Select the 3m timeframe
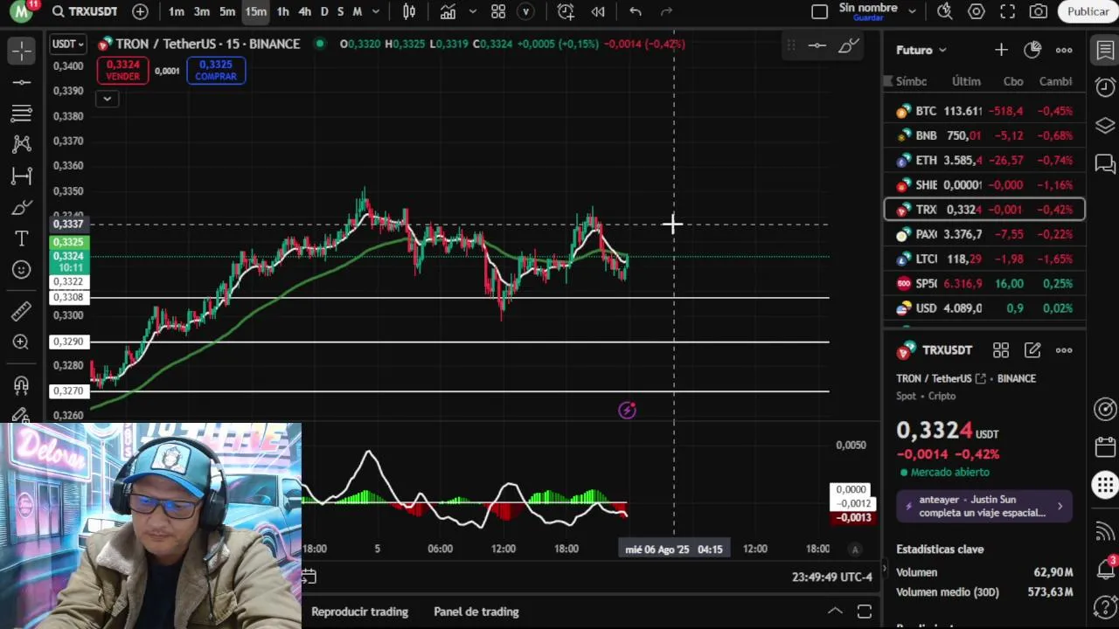This screenshot has width=1119, height=629. pos(202,11)
